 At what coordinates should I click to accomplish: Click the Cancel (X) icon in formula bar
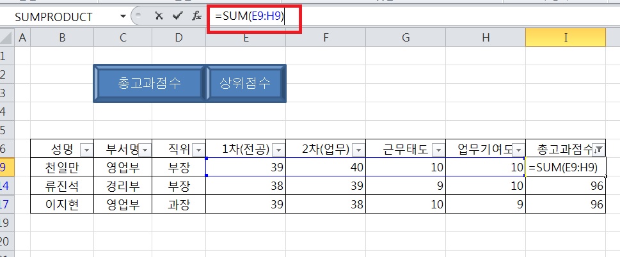pyautogui.click(x=159, y=17)
